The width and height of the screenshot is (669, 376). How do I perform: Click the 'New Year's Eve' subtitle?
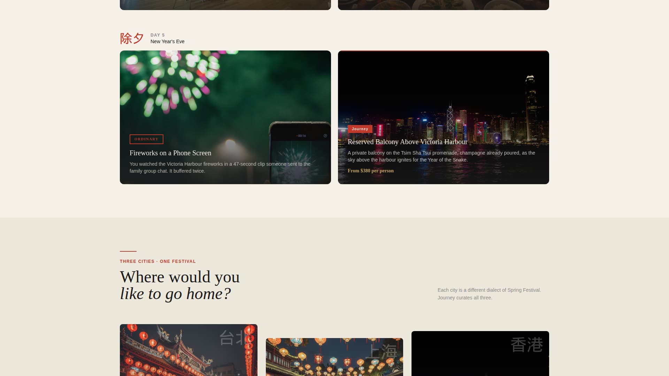pos(168,41)
